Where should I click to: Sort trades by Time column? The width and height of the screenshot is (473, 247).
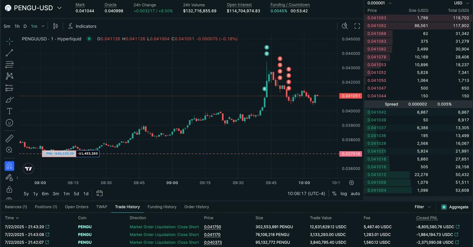[x=12, y=218]
